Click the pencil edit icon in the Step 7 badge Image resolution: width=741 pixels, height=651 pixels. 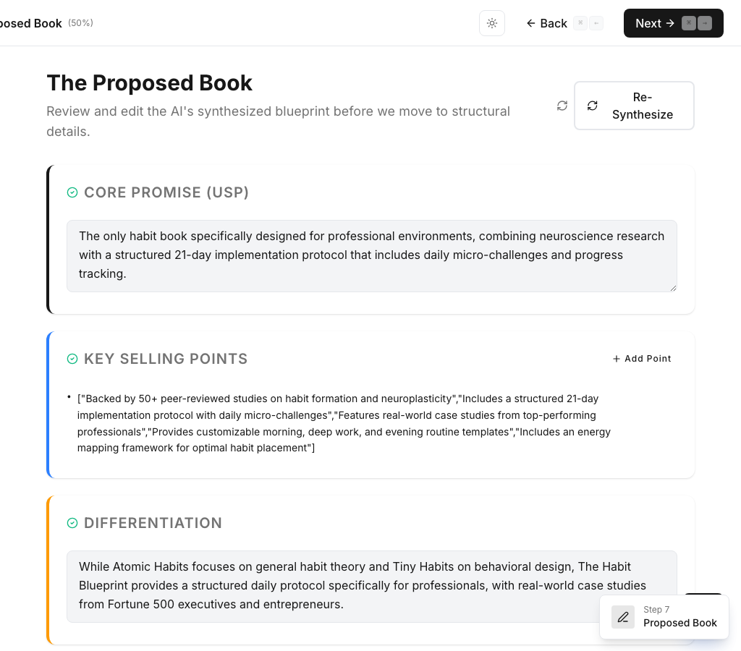click(622, 616)
